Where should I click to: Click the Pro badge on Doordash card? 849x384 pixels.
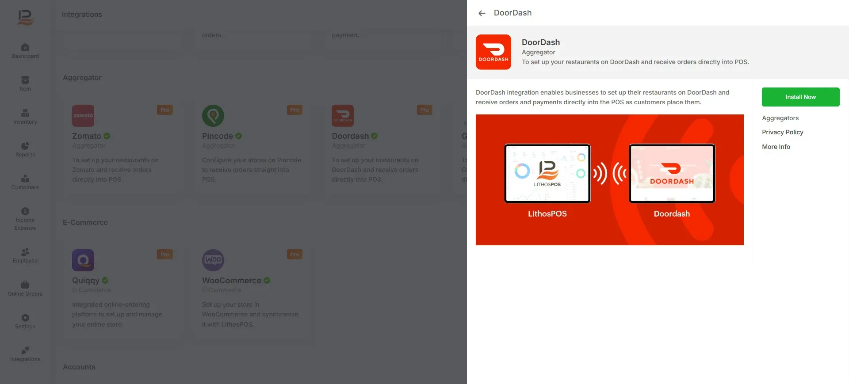[424, 110]
